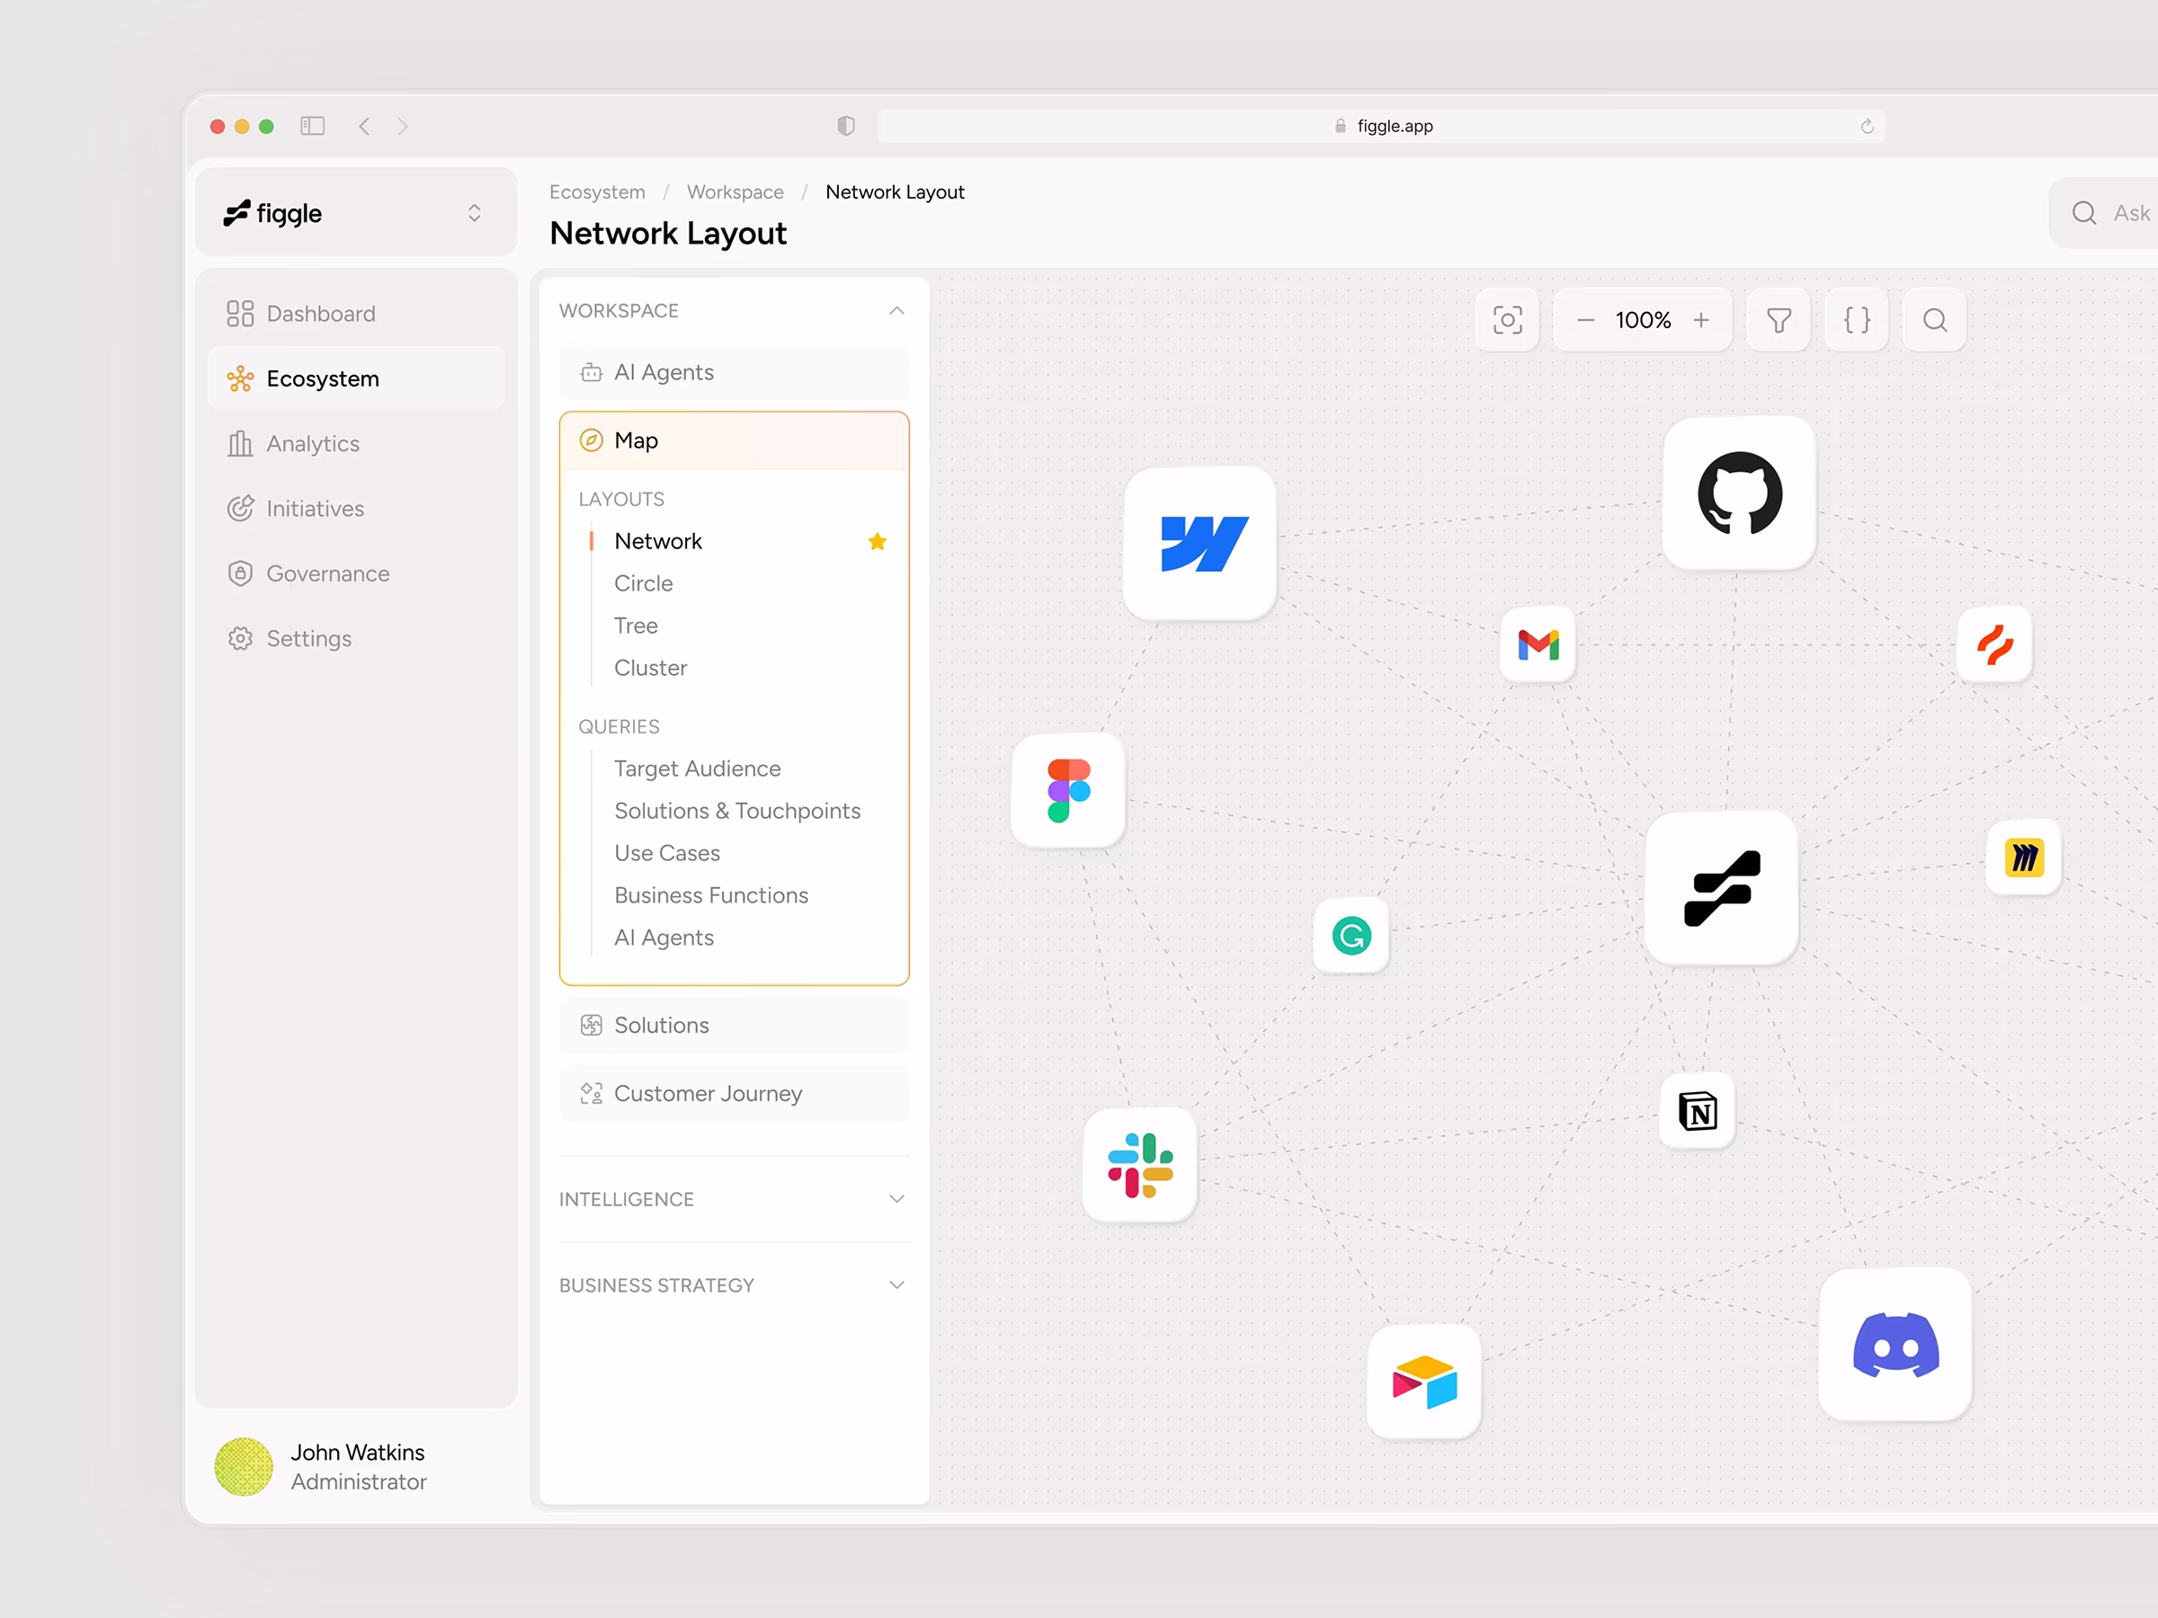The width and height of the screenshot is (2158, 1618).
Task: Switch to the Tree layout
Action: (635, 625)
